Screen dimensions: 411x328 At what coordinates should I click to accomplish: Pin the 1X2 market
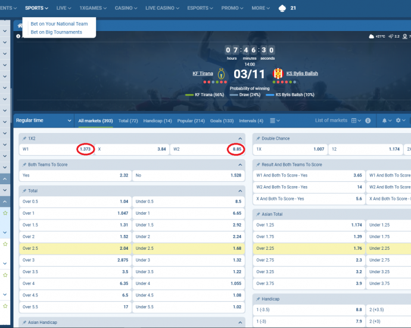[x=24, y=138]
